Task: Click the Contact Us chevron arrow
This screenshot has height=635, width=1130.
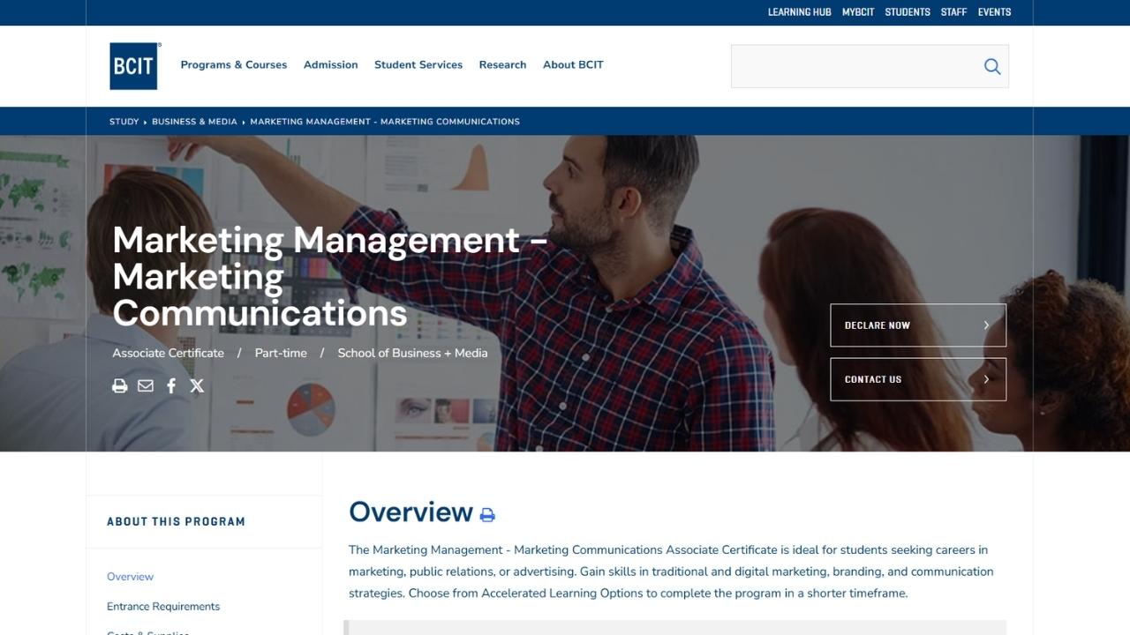Action: click(986, 379)
